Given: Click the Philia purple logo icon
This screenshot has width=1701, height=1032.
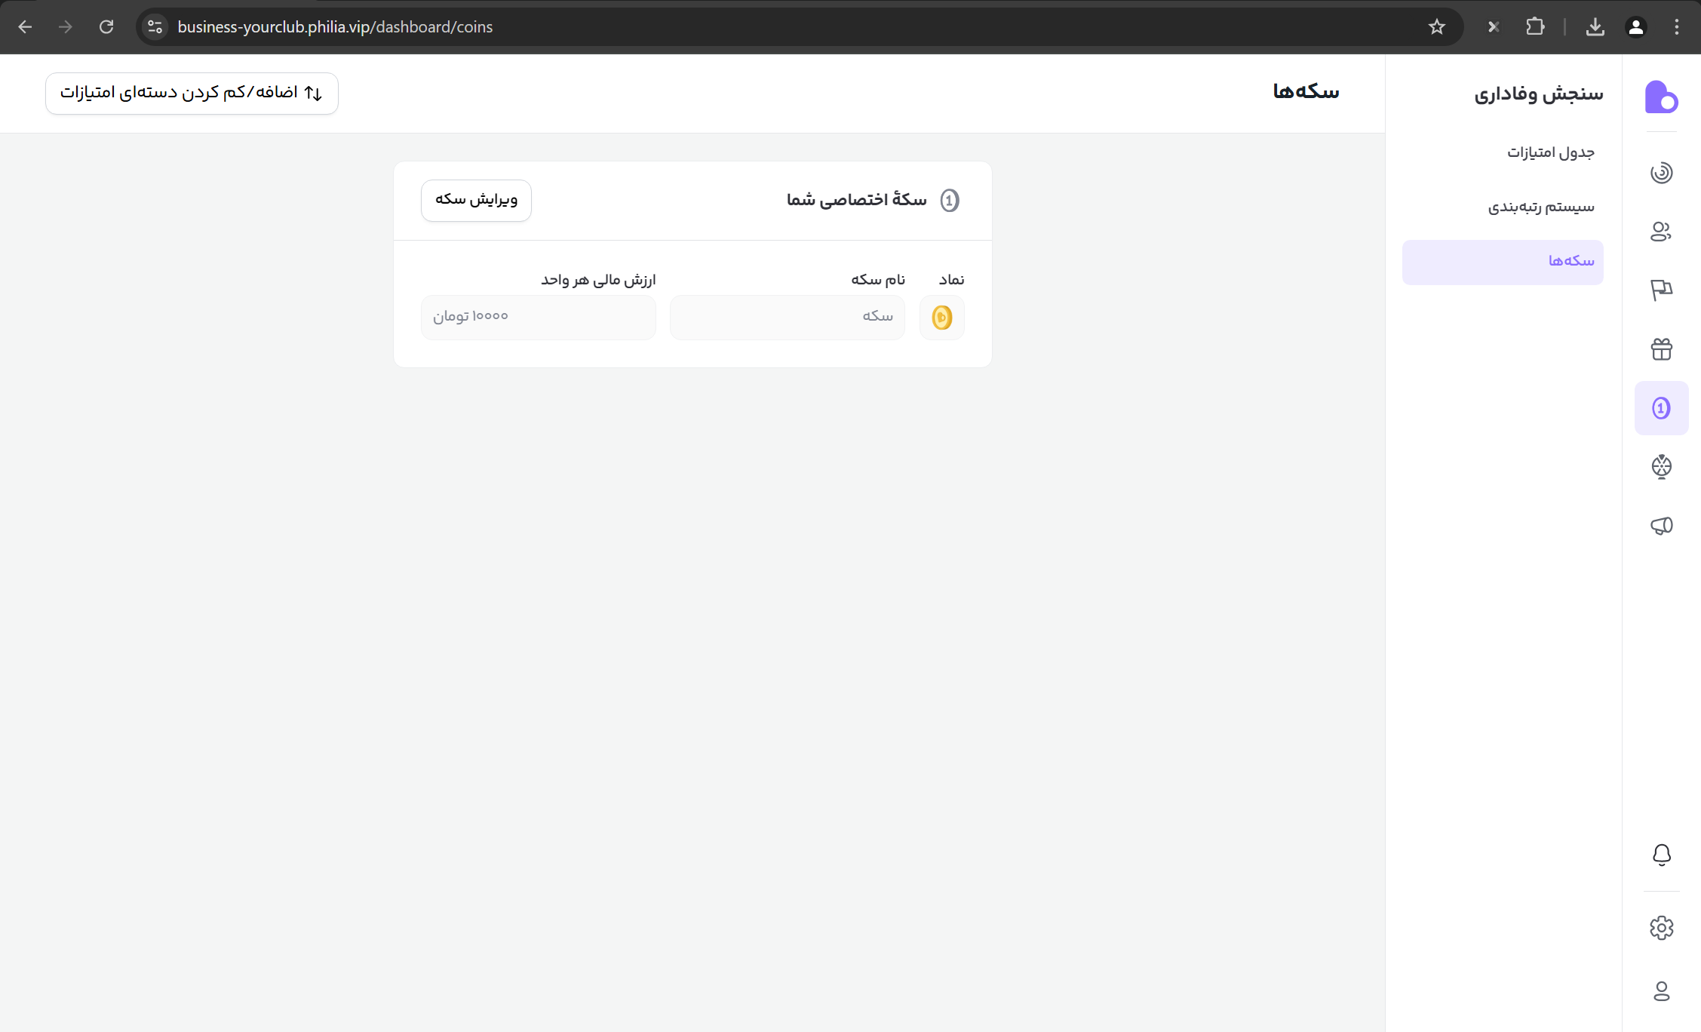Looking at the screenshot, I should [1661, 97].
